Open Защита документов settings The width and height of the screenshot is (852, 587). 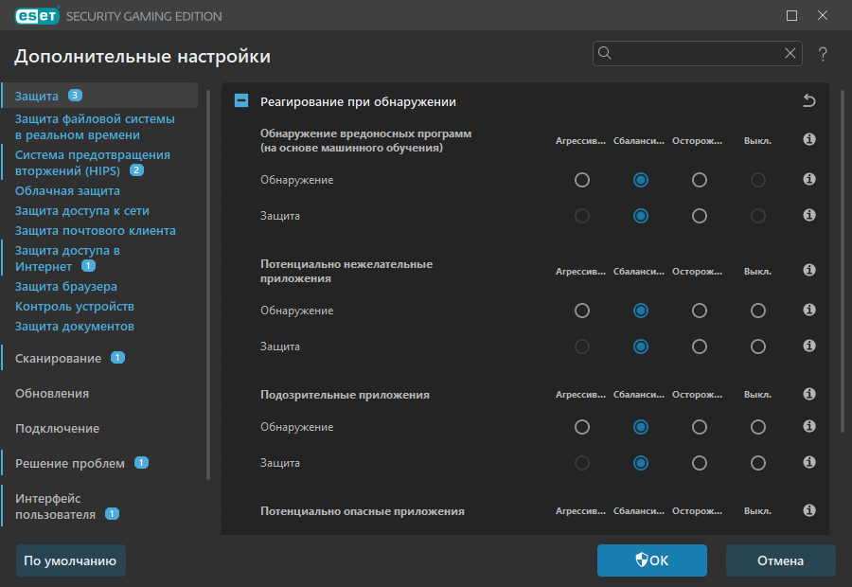click(x=75, y=326)
